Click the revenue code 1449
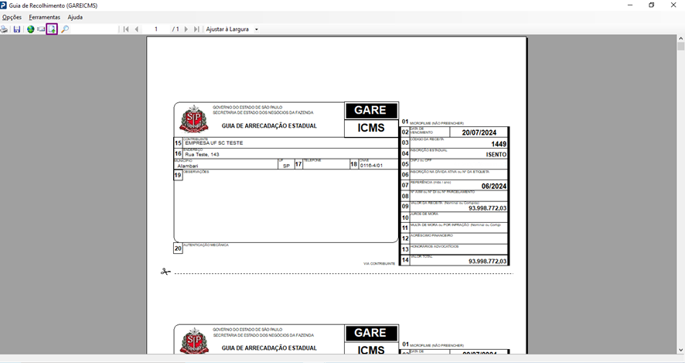This screenshot has height=363, width=685. [x=499, y=144]
